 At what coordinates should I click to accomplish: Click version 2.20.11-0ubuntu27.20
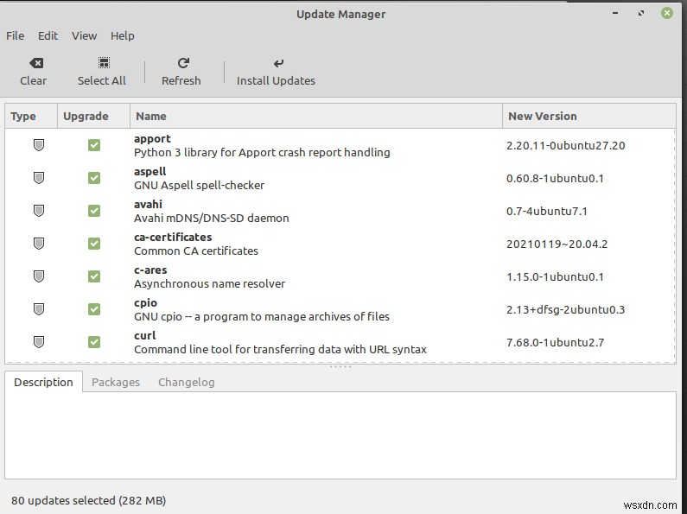click(566, 145)
